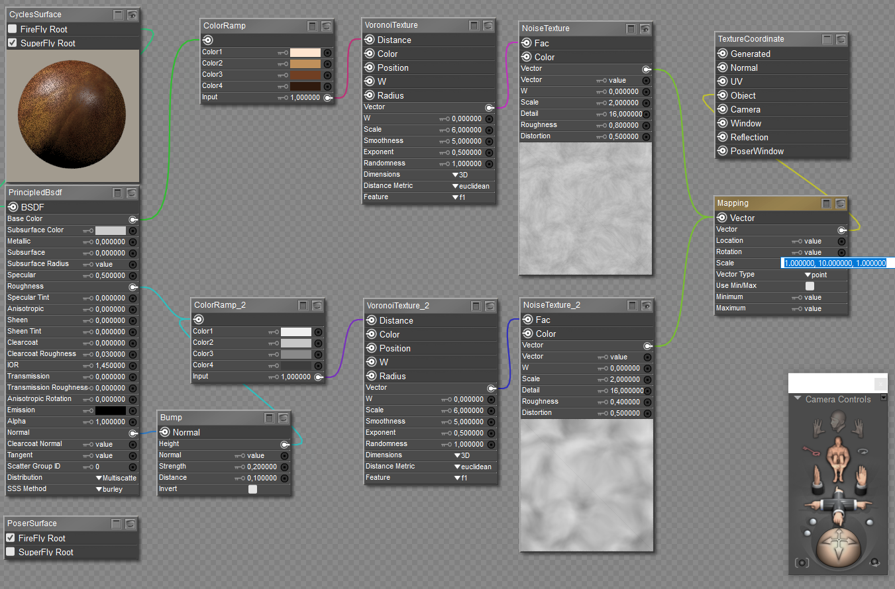Click the Mapping Scale value input field
895x589 pixels.
(838, 263)
